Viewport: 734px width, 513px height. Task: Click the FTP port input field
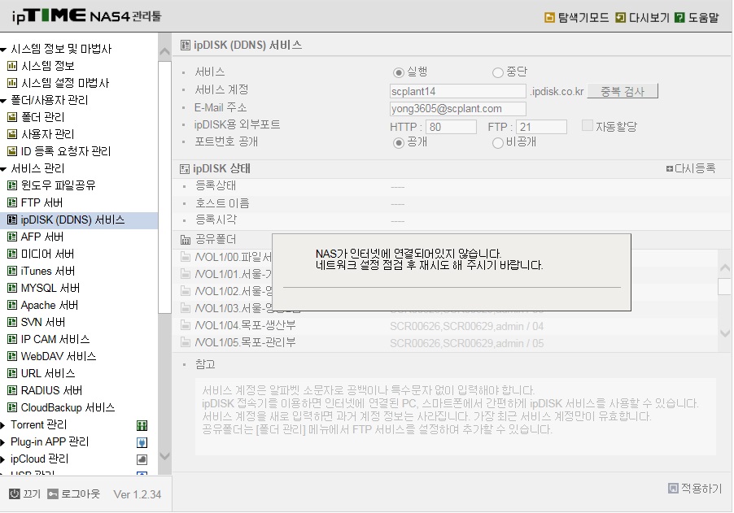542,127
